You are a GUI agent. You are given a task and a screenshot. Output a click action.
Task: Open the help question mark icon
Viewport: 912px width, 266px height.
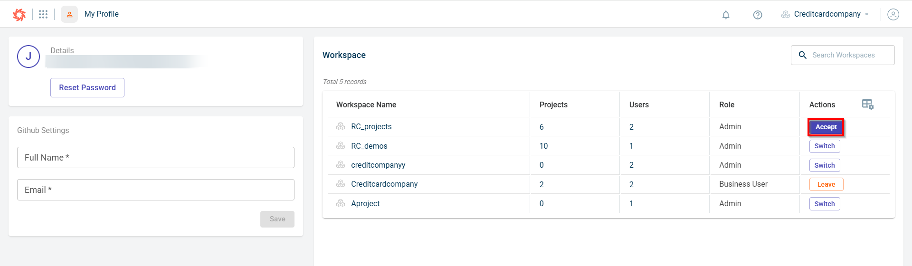point(758,15)
